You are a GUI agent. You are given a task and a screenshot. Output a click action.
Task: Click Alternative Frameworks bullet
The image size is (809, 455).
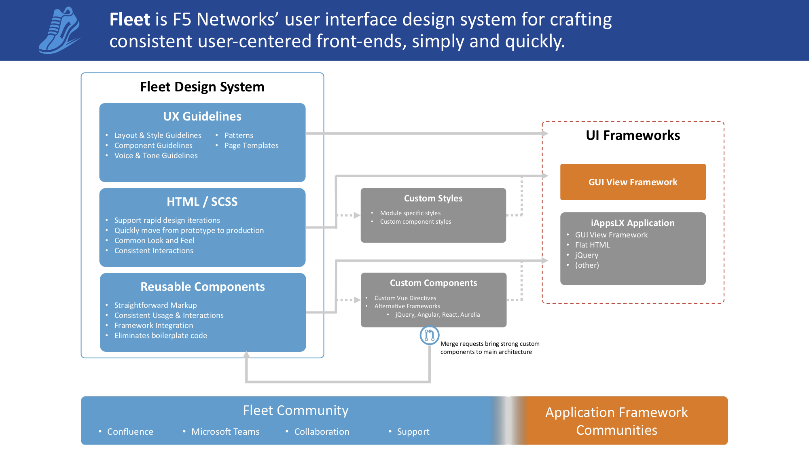[407, 306]
